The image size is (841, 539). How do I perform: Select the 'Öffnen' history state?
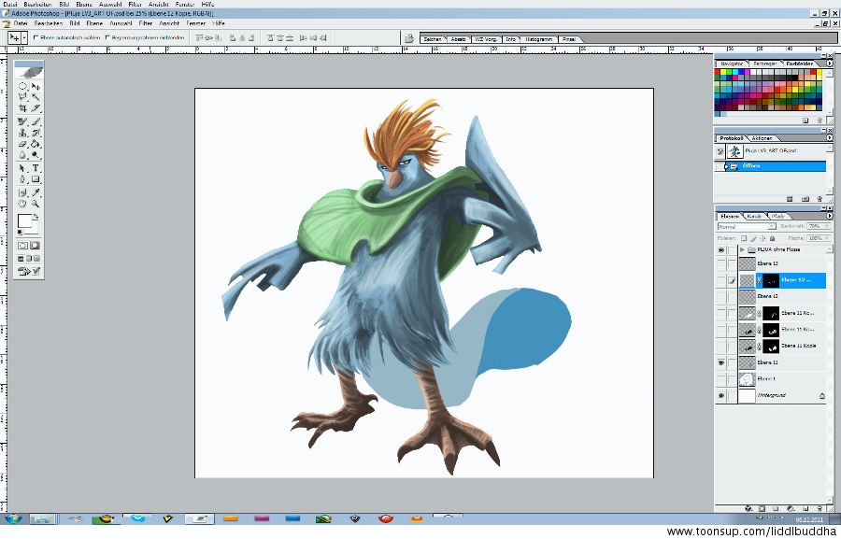coord(752,166)
